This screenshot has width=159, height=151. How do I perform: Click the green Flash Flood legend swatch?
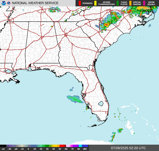tap(118, 3)
